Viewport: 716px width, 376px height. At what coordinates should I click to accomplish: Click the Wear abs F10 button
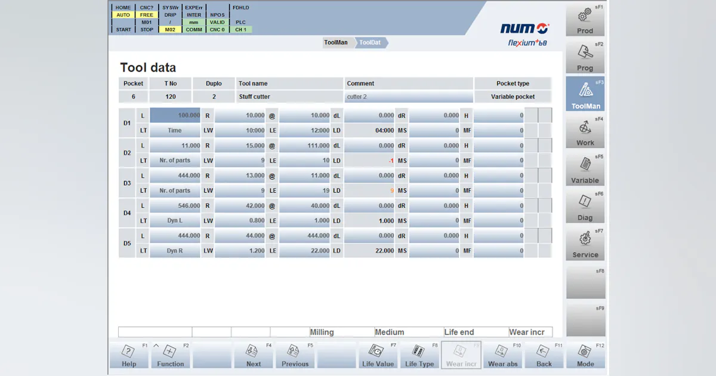pos(502,356)
